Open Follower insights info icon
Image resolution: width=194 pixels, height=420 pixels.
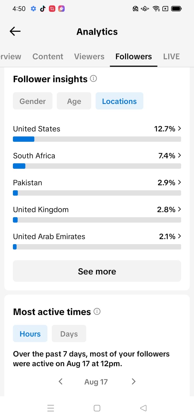(93, 78)
